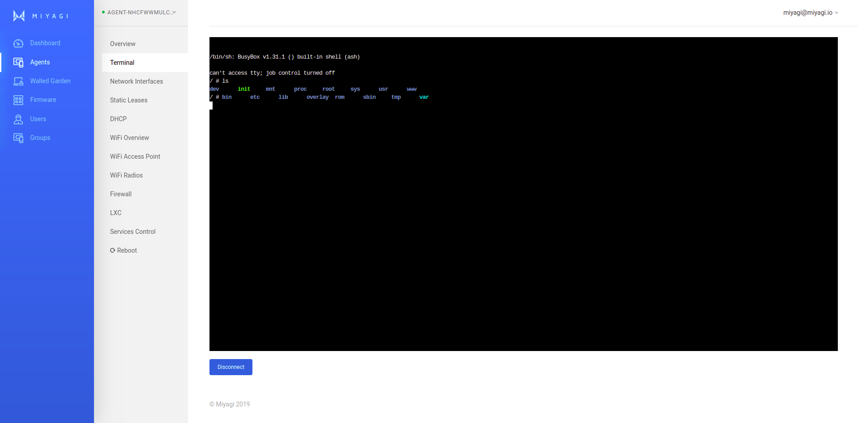
Task: Click the Reboot link
Action: (124, 250)
